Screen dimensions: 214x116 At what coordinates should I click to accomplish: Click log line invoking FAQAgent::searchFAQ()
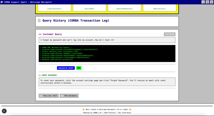pos(61,53)
